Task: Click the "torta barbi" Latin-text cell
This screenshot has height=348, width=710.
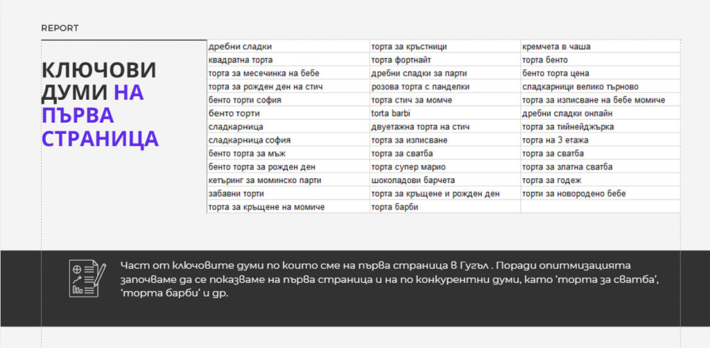Action: coord(392,113)
